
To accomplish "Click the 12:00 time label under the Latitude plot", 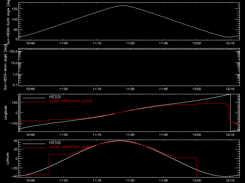I will [197, 181].
